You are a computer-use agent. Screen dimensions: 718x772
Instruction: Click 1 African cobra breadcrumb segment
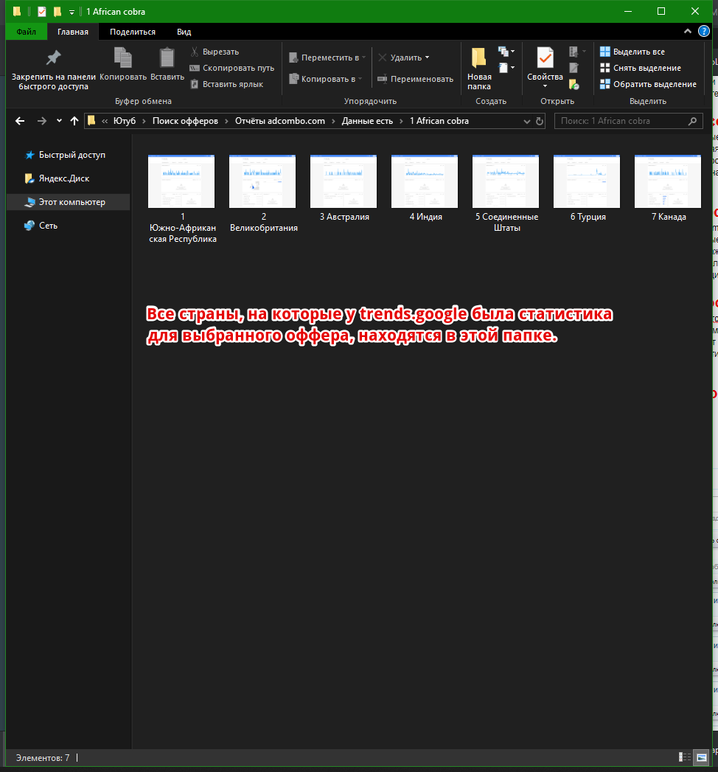tap(439, 121)
